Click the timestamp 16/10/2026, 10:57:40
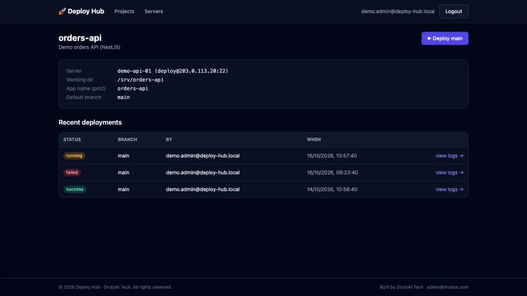 (332, 156)
